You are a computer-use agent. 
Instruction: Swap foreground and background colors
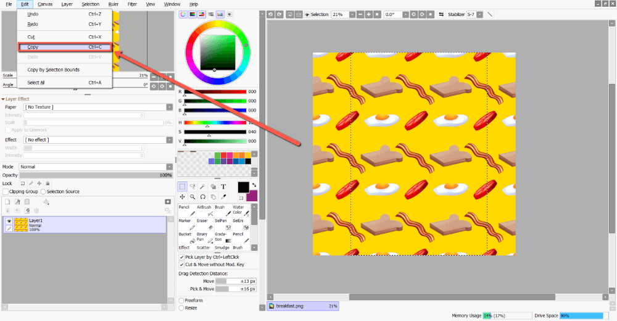254,185
